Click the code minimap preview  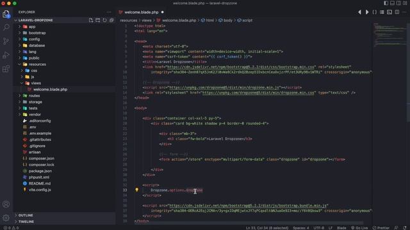pyautogui.click(x=389, y=35)
